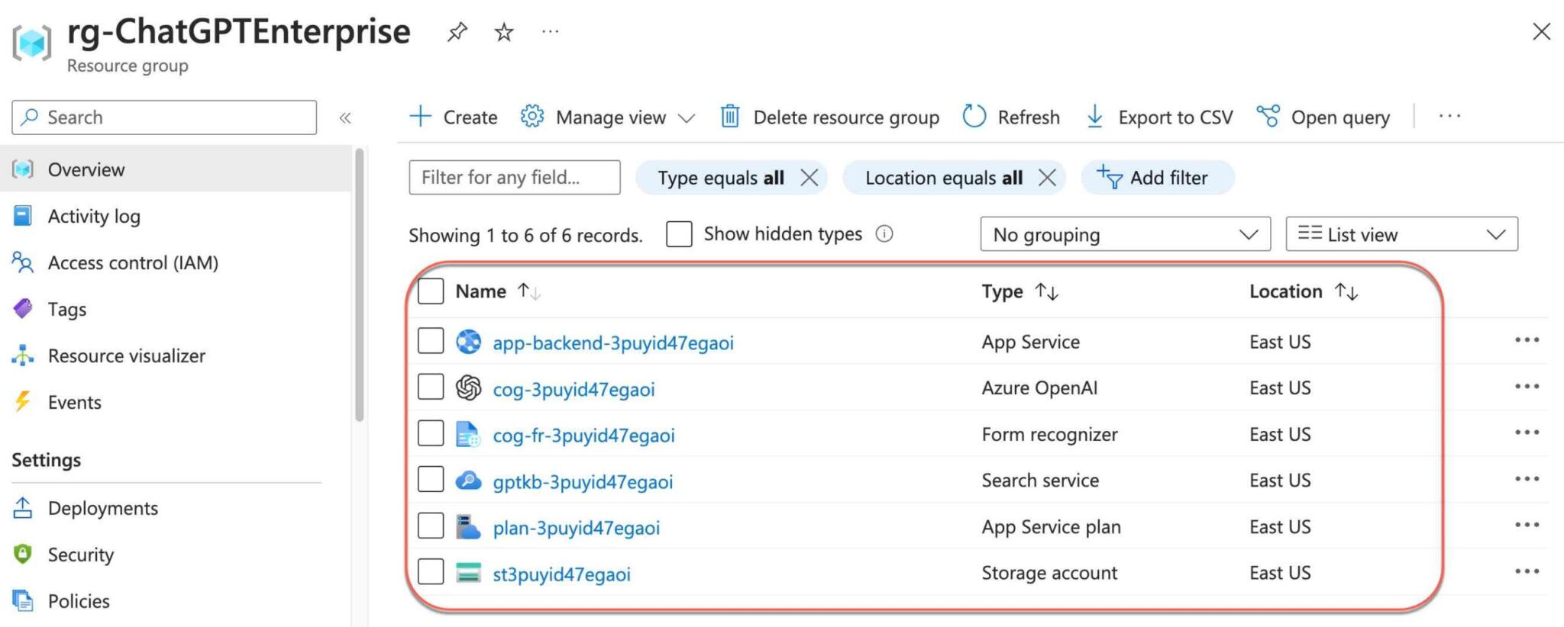Remove the Location equals all filter
Screen dimensions: 1564x627
(x=1048, y=178)
